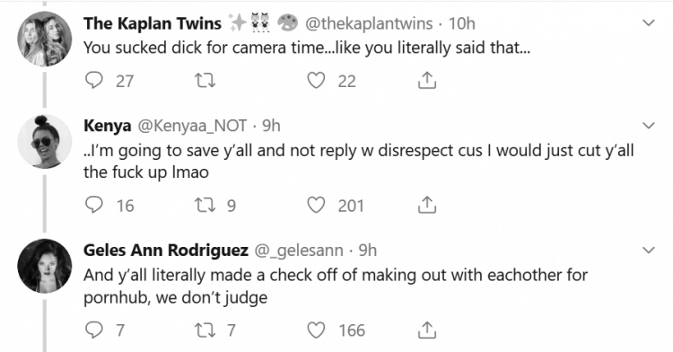Share The Kaplan Twins tweet
Viewport: 673px width, 352px height.
[426, 80]
